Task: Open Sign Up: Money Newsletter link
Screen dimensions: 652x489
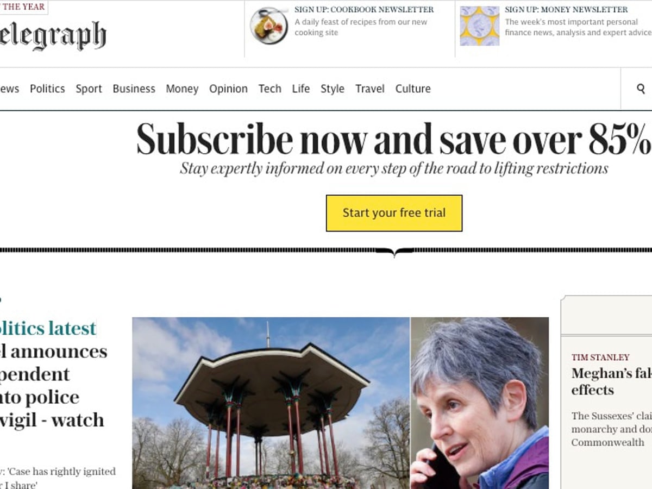Action: (566, 10)
